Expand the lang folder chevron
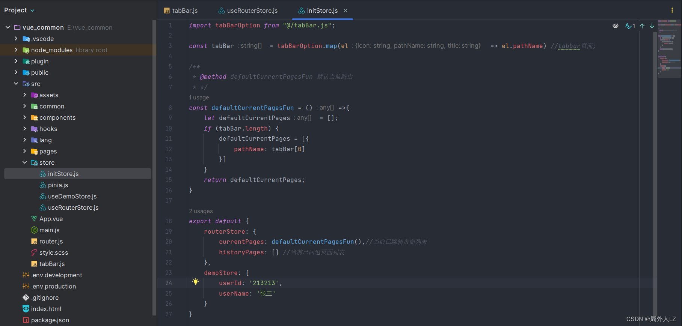682x326 pixels. point(24,140)
